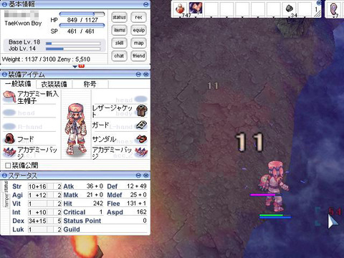
Task: Click the Flee value 131 + 1
Action: tap(137, 204)
